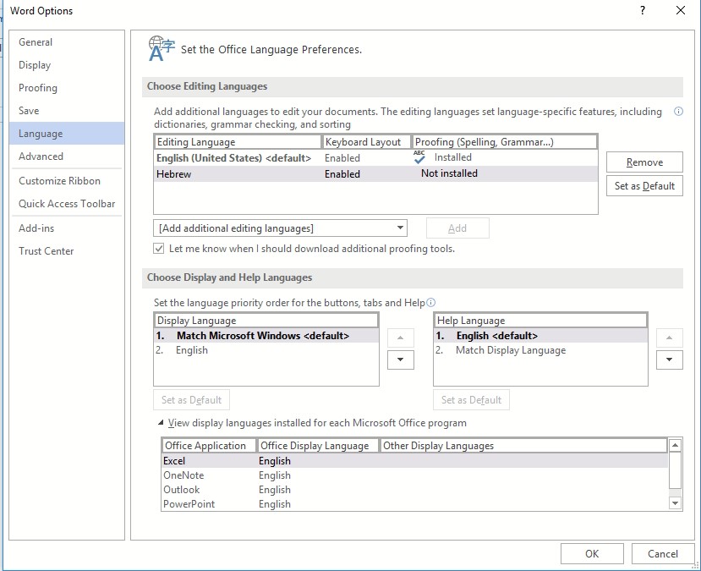Click the Proofing (Spelling, Grammar...) column header
701x571 pixels.
click(505, 142)
